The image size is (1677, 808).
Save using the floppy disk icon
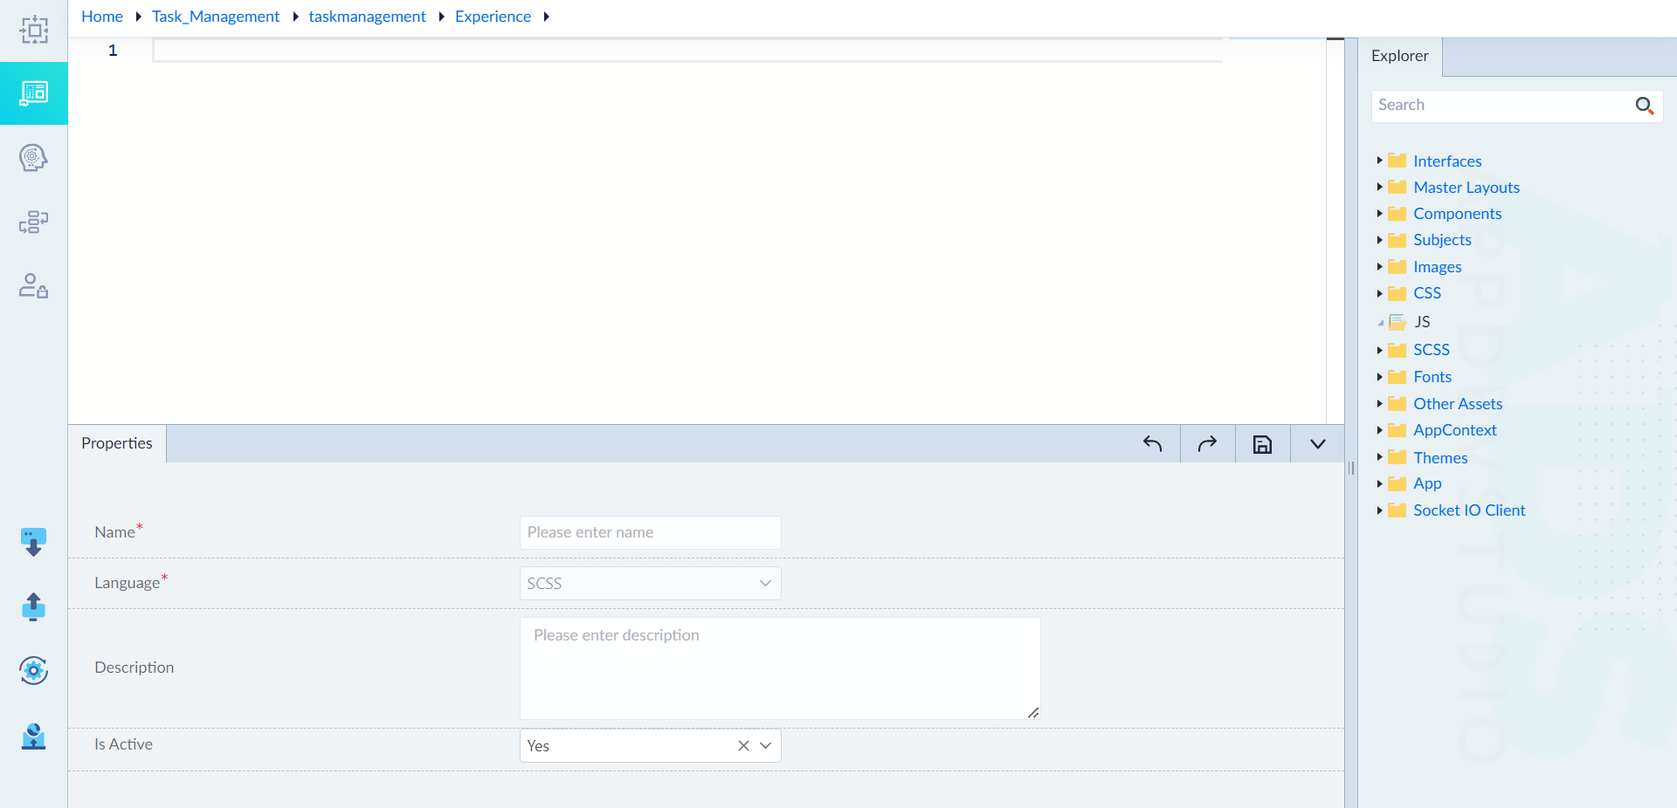(x=1262, y=444)
